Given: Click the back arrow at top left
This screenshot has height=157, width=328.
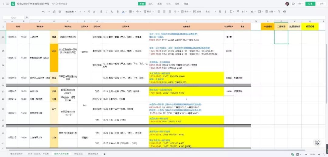Looking at the screenshot, I should pos(3,4).
